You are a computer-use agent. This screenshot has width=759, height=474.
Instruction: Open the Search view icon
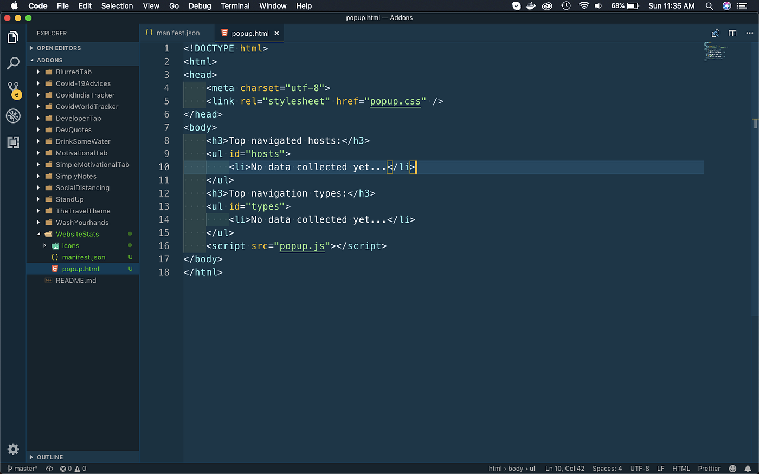click(13, 63)
